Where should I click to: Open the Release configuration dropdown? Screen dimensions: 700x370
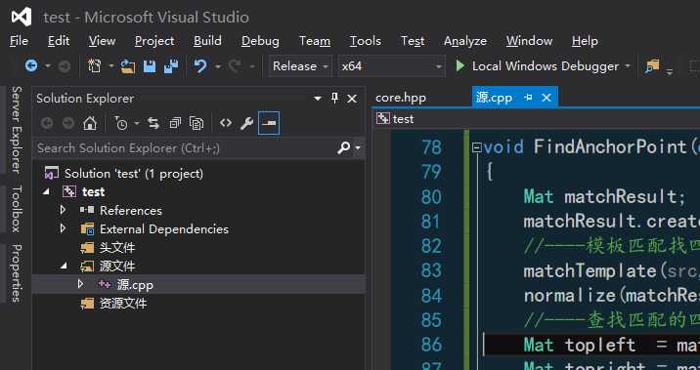[x=300, y=66]
